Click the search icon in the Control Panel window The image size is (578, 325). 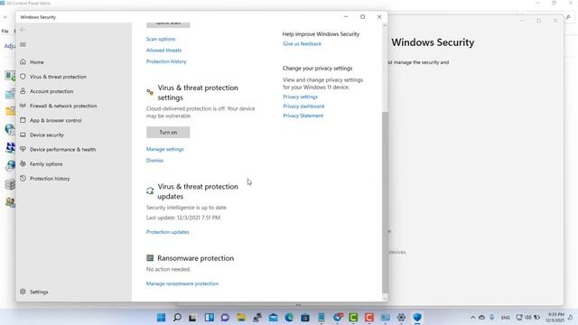(x=568, y=17)
